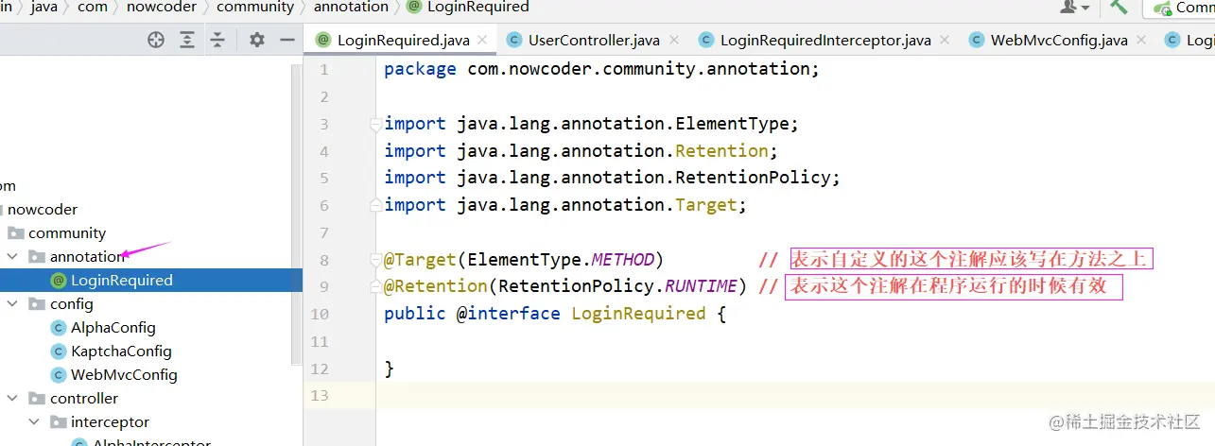Click the locate-in-project-tree target icon
Screen dimensions: 1215x446
pos(156,40)
